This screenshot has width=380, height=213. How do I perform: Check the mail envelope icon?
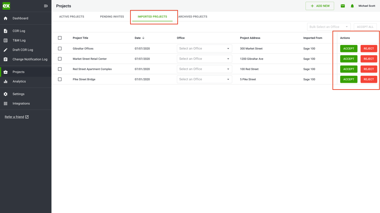pos(343,6)
